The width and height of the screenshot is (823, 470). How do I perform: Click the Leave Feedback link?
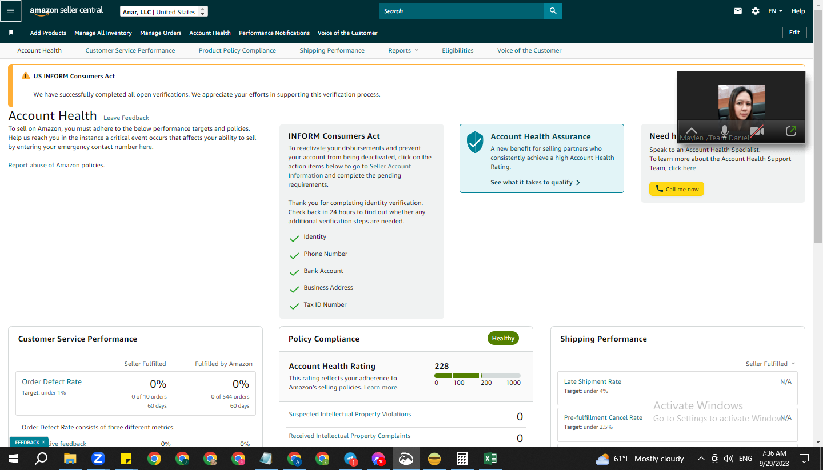click(x=126, y=118)
